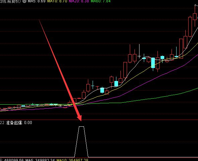This screenshot has height=161, width=198.
Task: Click the 468099.56 volume value
Action: (14, 160)
